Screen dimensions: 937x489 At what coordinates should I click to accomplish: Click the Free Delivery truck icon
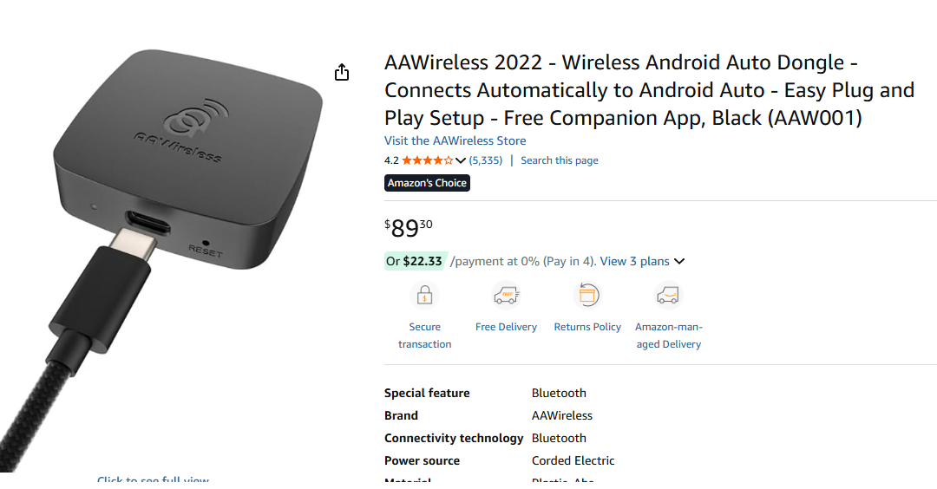[506, 297]
